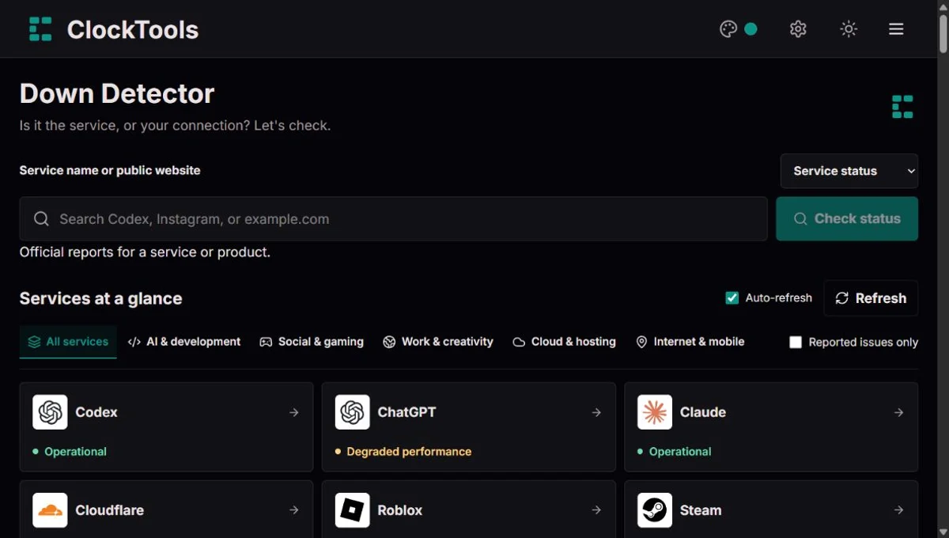
Task: Toggle the Auto-refresh checkbox
Action: click(x=732, y=297)
